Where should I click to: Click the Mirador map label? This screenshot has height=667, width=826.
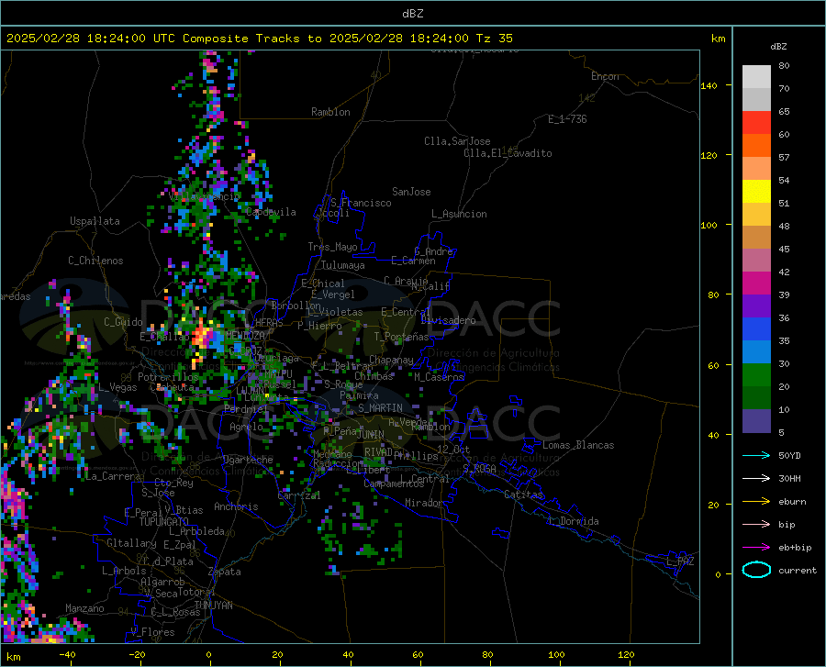[424, 503]
